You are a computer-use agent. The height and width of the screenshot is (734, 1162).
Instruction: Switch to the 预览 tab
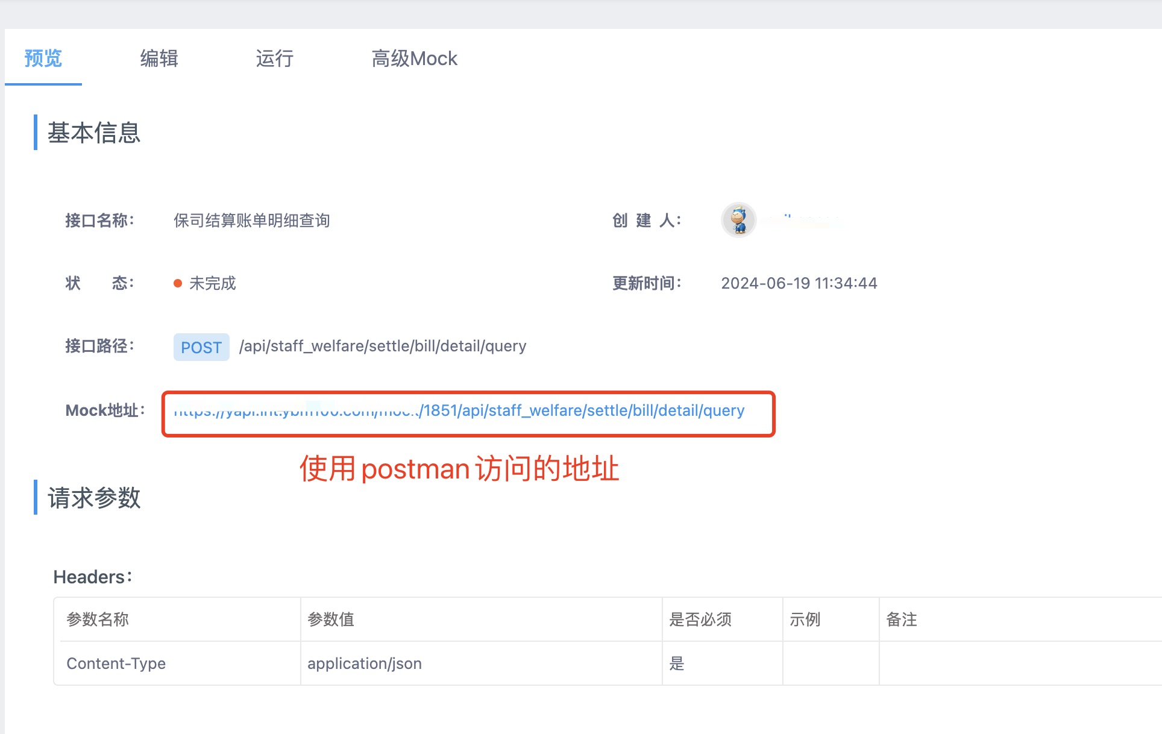(x=43, y=58)
